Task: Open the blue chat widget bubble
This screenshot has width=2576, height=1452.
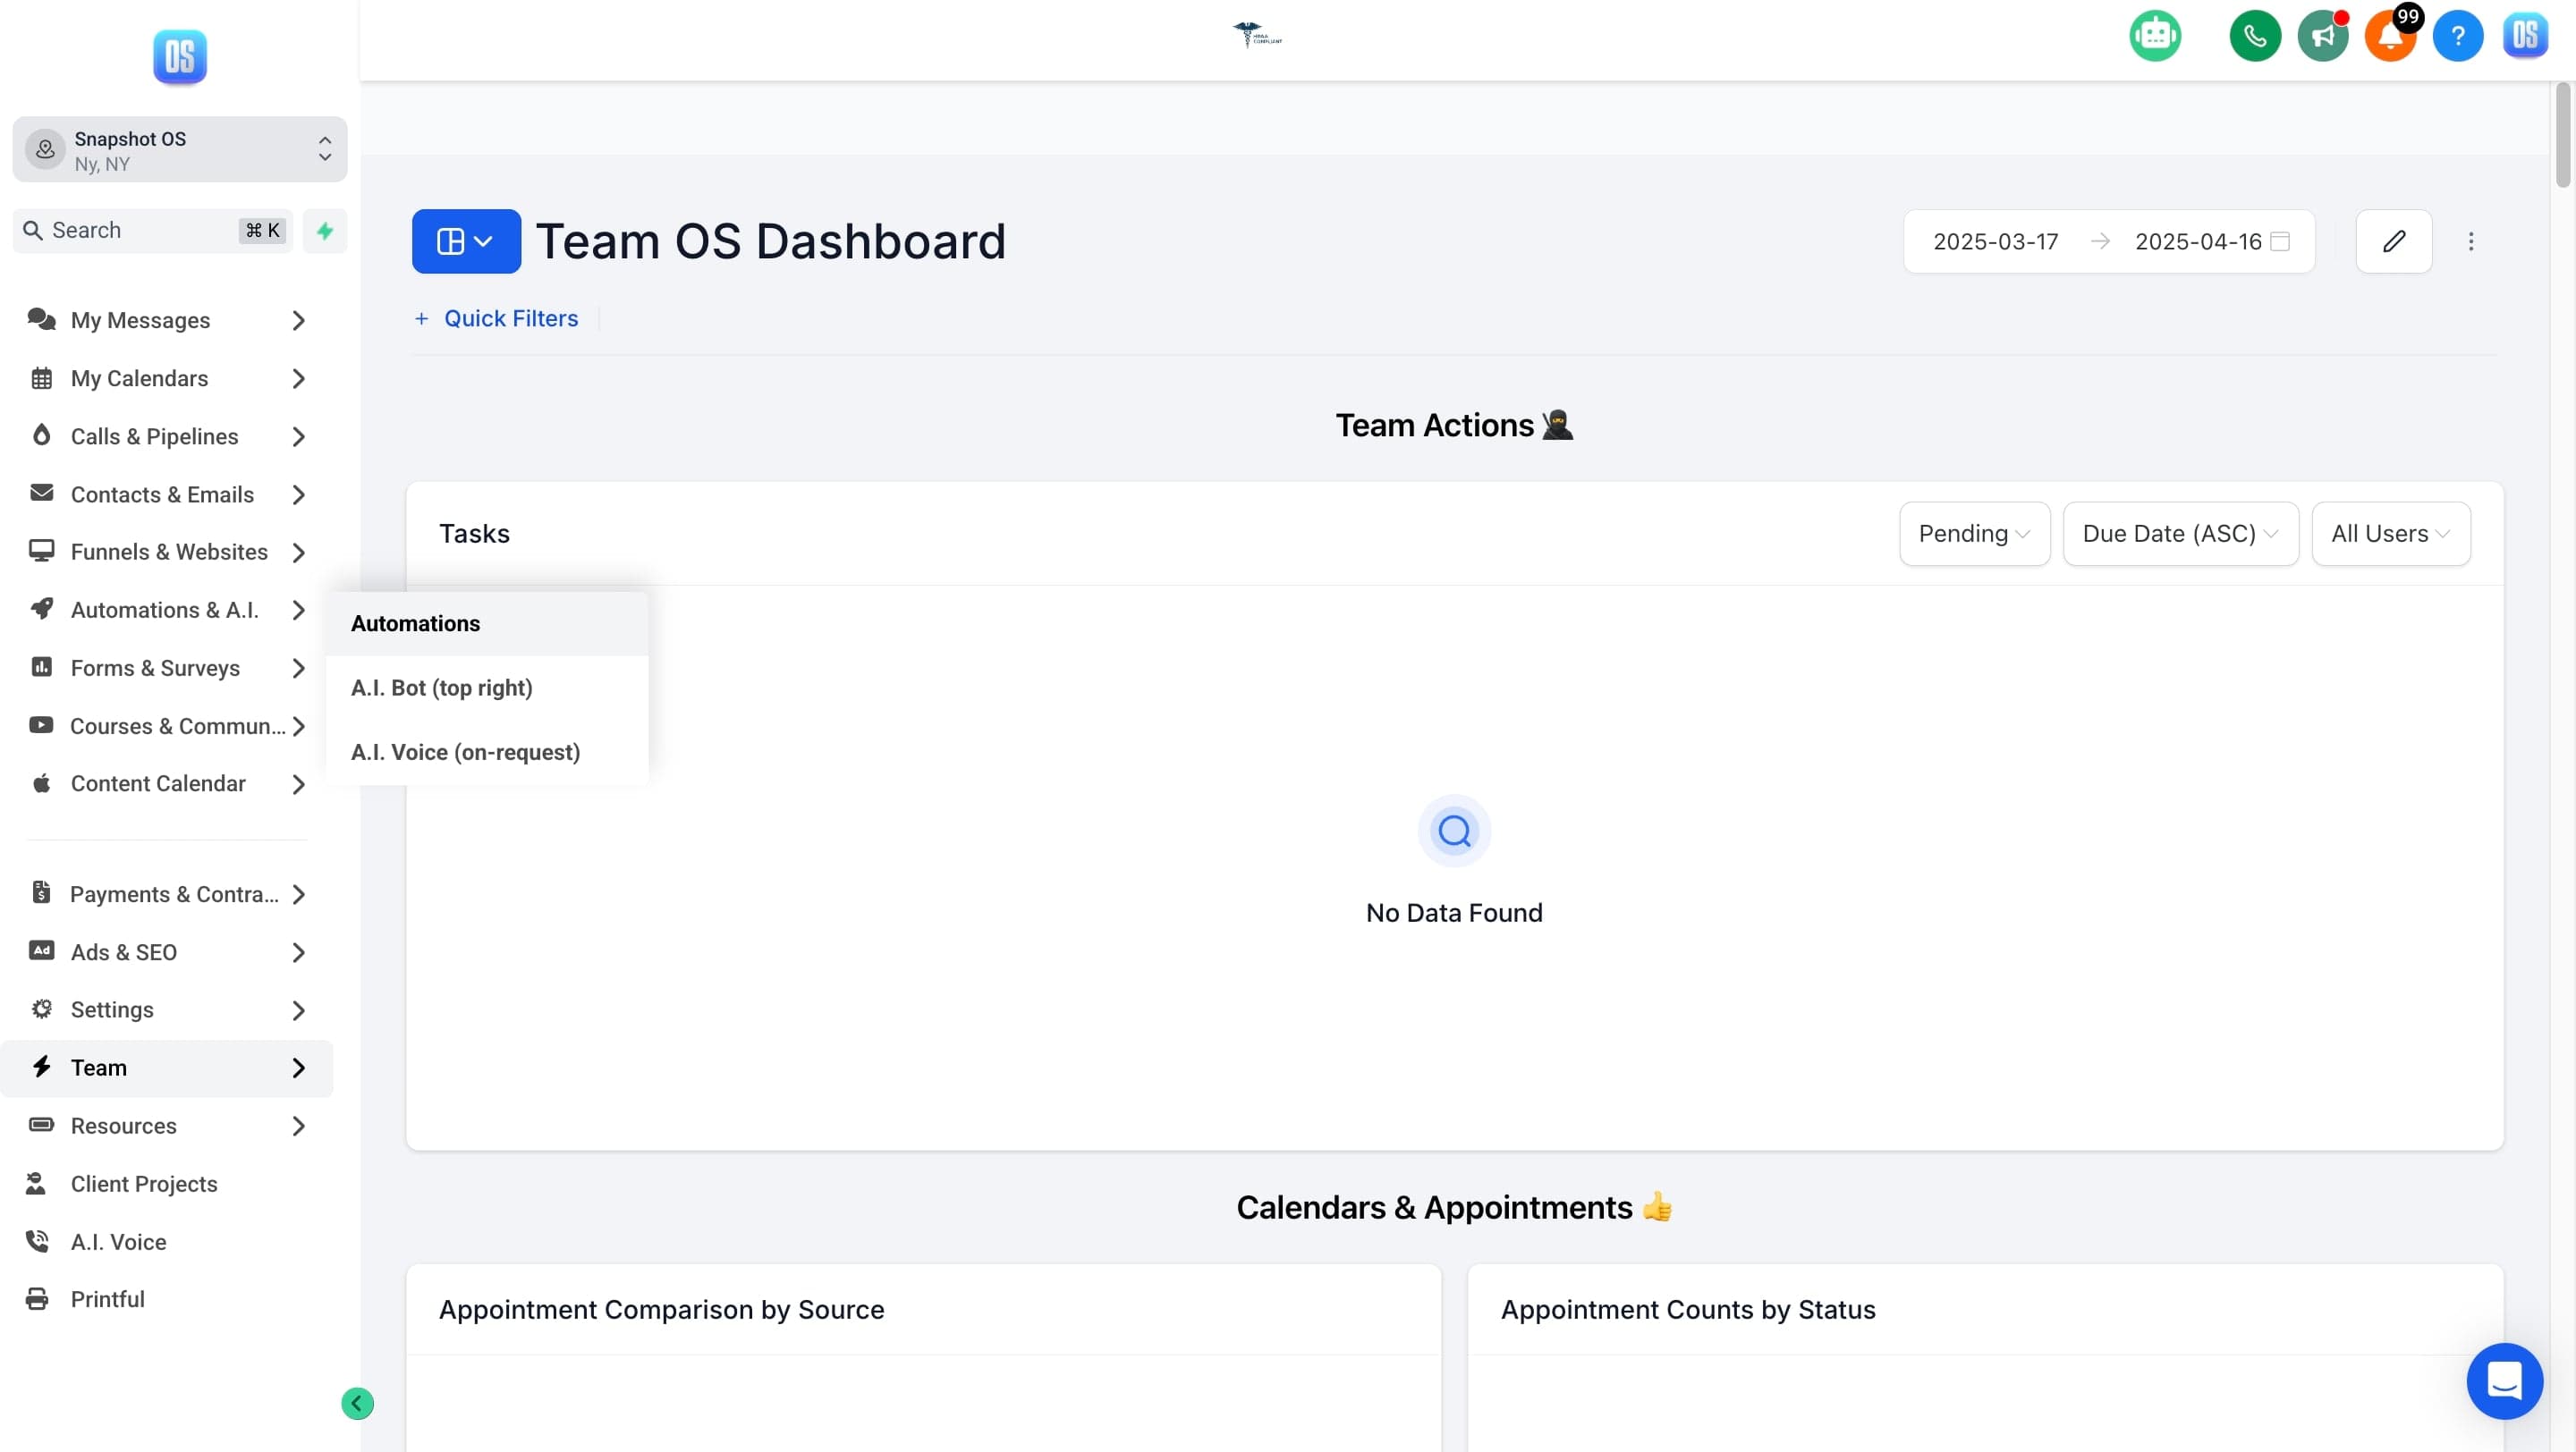Action: pyautogui.click(x=2504, y=1380)
